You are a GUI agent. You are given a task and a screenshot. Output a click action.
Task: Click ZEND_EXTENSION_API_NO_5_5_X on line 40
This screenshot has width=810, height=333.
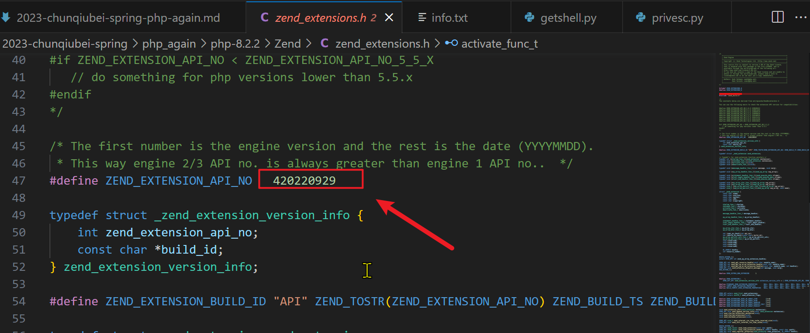339,60
